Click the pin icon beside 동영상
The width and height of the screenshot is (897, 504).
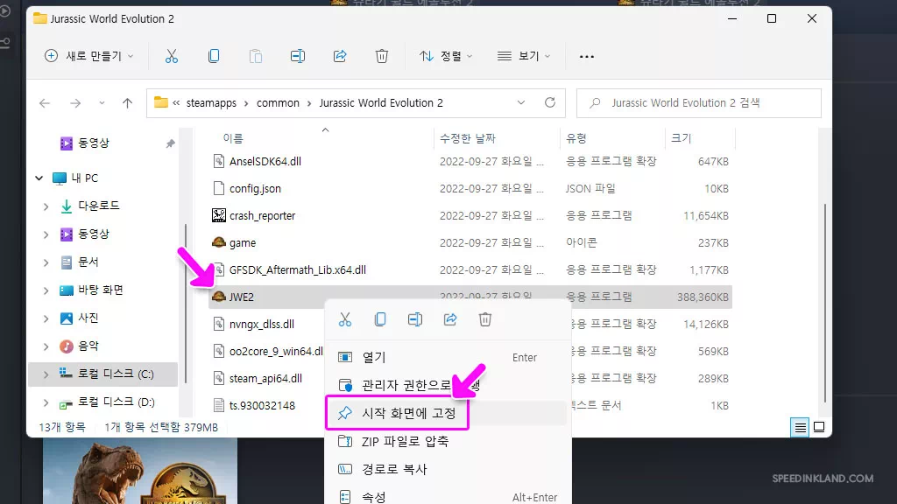171,143
